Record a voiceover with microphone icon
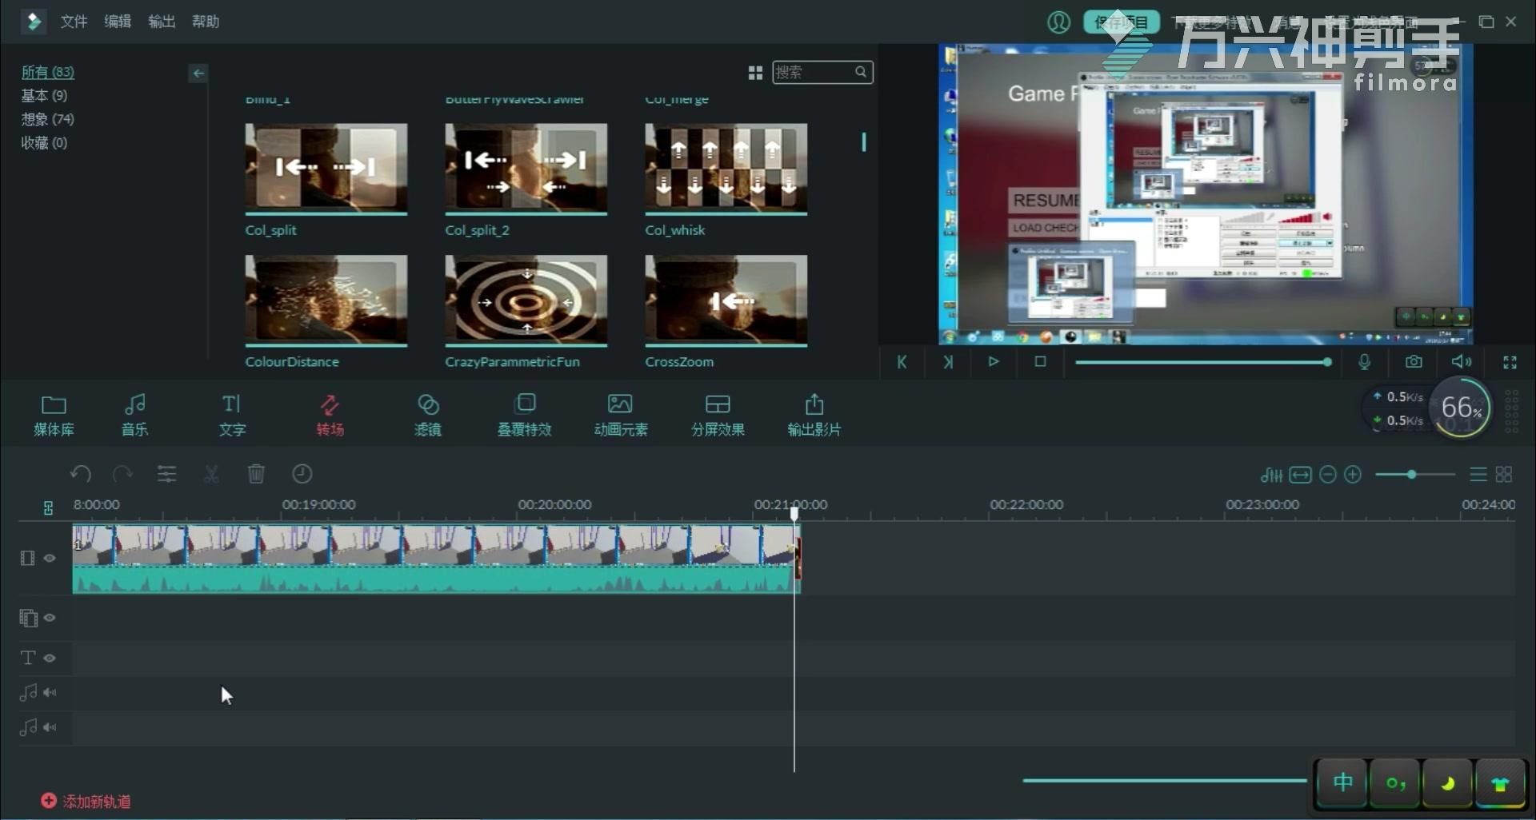Viewport: 1536px width, 820px height. (x=1365, y=362)
